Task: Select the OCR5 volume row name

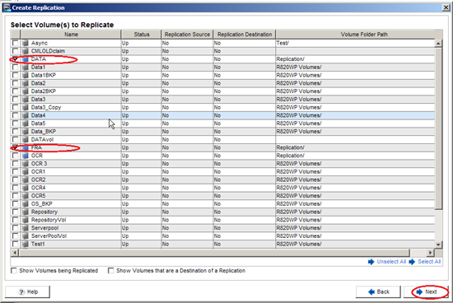Action: tap(38, 196)
